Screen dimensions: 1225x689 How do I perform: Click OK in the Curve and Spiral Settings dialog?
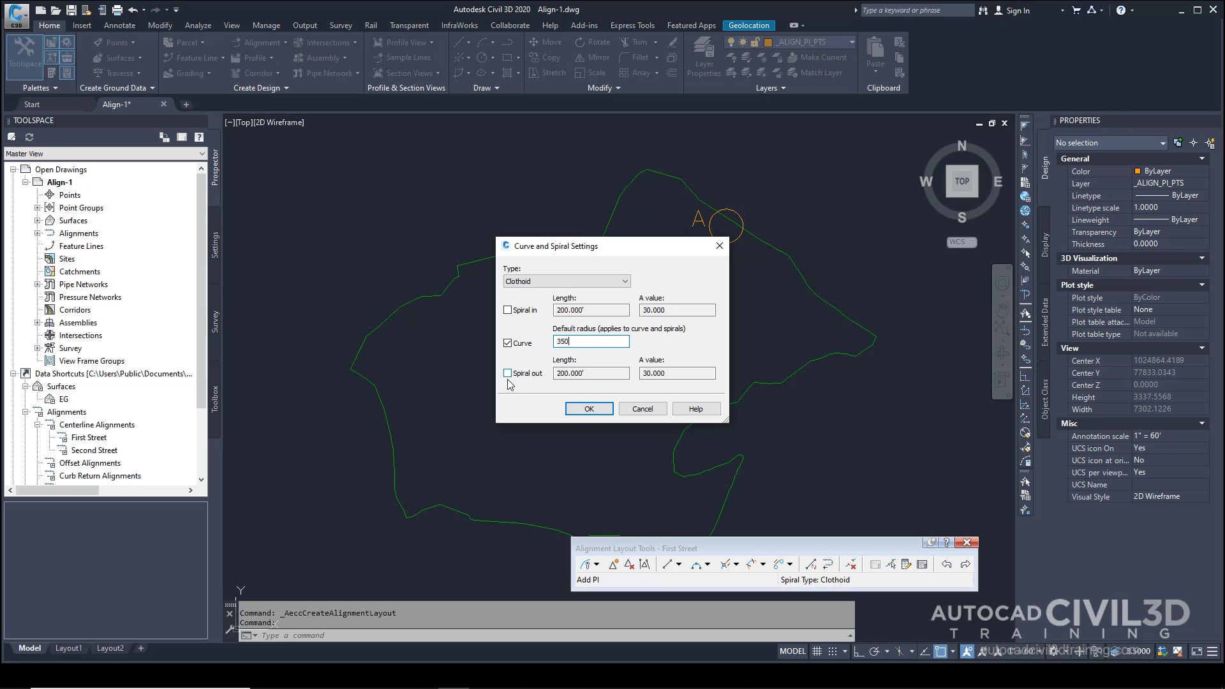[x=588, y=408]
